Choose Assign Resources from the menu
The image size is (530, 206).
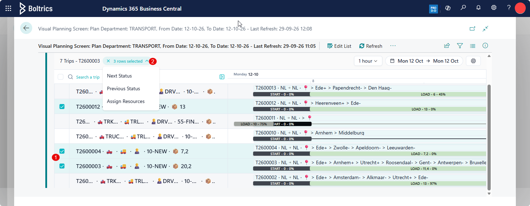(126, 101)
